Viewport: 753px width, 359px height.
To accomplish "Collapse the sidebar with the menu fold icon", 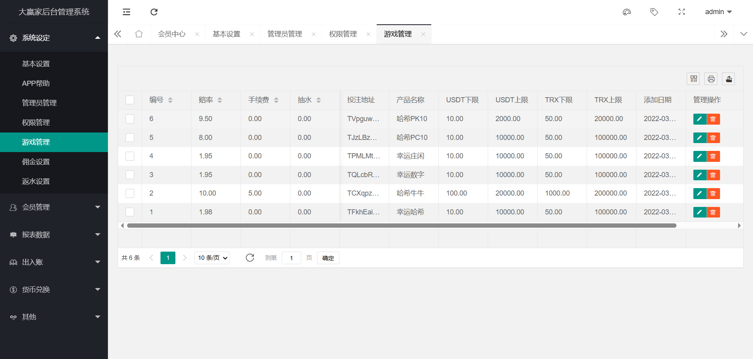I will click(126, 12).
